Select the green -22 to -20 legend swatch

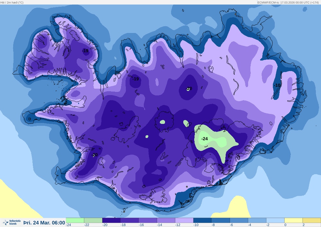[93, 220]
